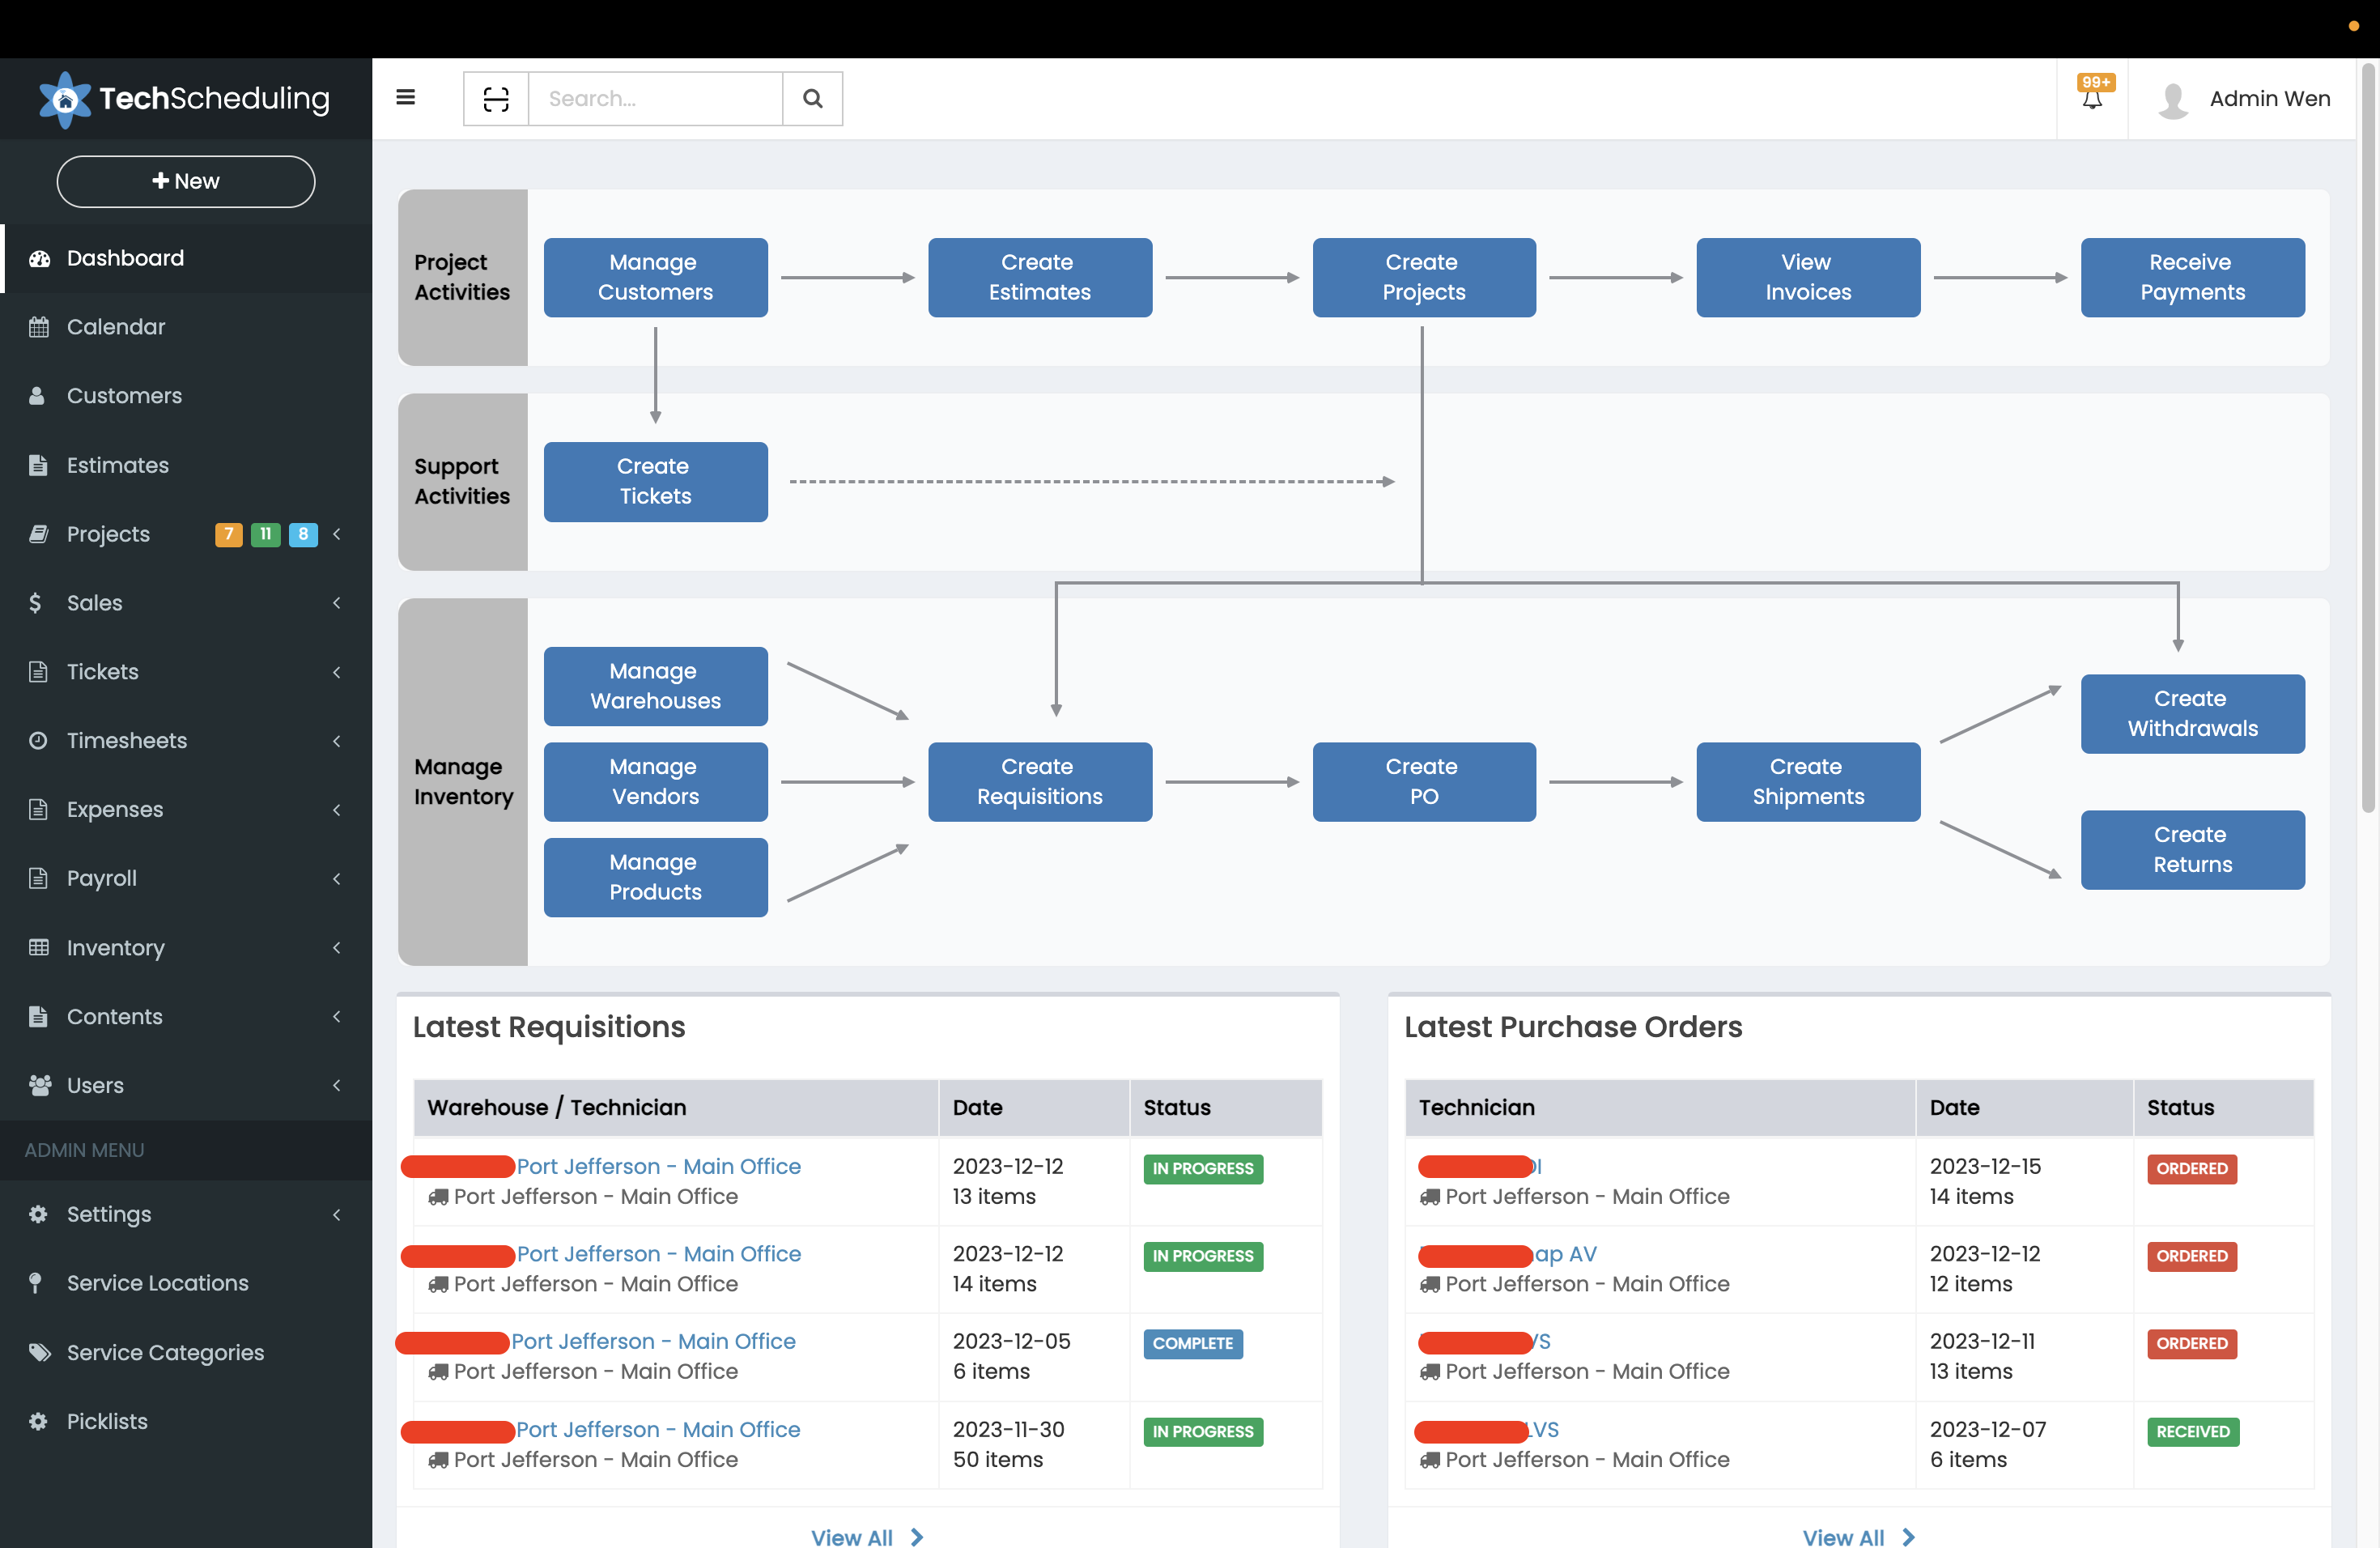This screenshot has width=2380, height=1548.
Task: Open Estimates using its sidebar icon
Action: pos(39,465)
